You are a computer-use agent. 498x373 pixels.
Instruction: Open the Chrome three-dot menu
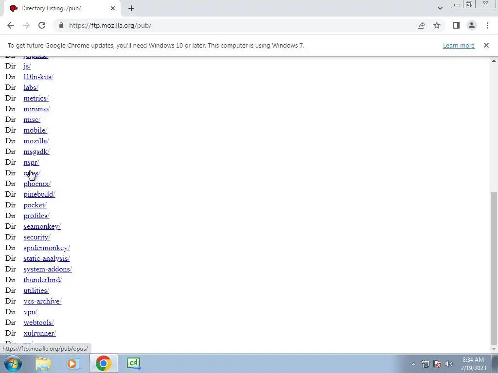[x=487, y=25]
